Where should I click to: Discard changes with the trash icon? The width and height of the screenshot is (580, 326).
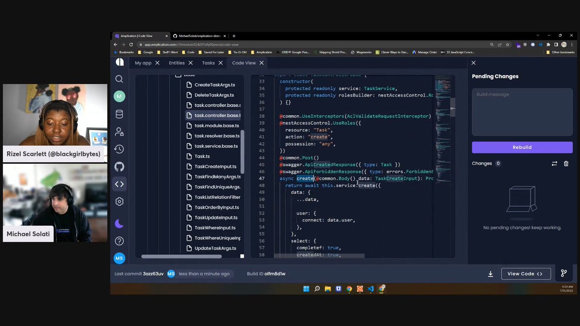(x=566, y=164)
